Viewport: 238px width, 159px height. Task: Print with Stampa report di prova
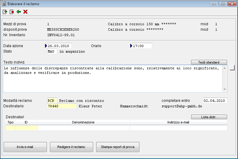pos(118,147)
